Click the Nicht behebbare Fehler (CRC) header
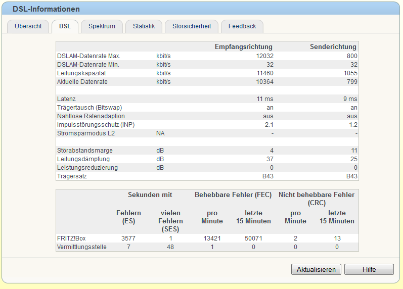Screen dimensions: 403x289 317,199
